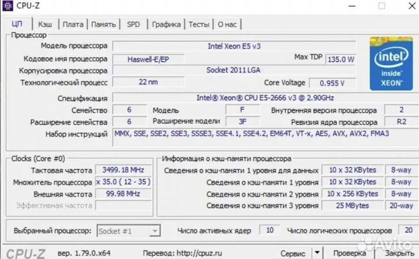Click the Core Voltage 0.955 V value
This screenshot has width=419, height=259.
(332, 83)
